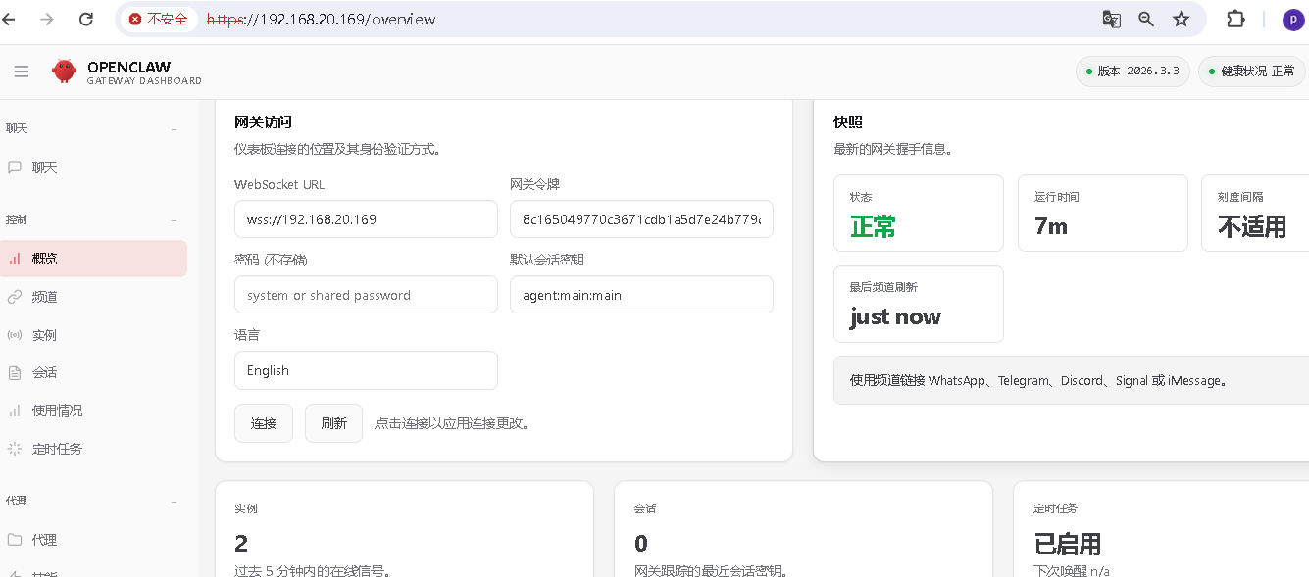The image size is (1309, 577).
Task: Bookmark this page with the star icon
Action: click(x=1182, y=19)
